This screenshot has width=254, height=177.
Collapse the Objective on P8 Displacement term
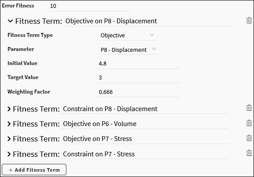coord(10,21)
